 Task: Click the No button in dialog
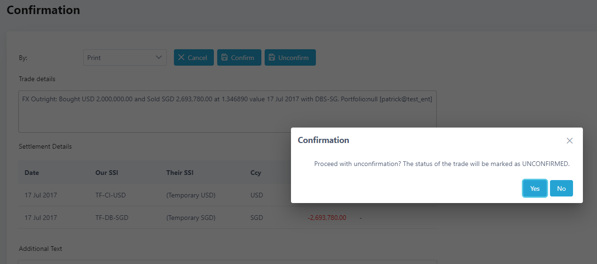click(561, 189)
